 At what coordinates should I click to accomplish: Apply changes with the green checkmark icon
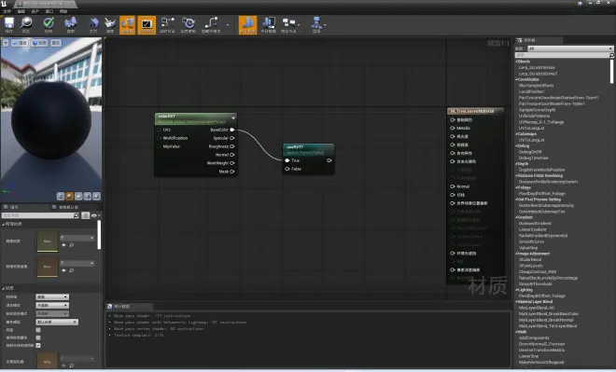coord(49,25)
